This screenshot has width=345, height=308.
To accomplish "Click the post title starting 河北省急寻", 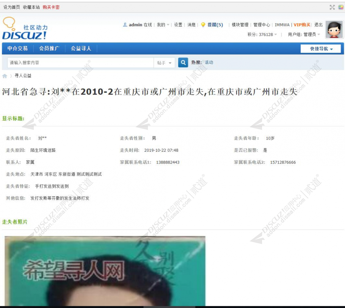I will [150, 92].
